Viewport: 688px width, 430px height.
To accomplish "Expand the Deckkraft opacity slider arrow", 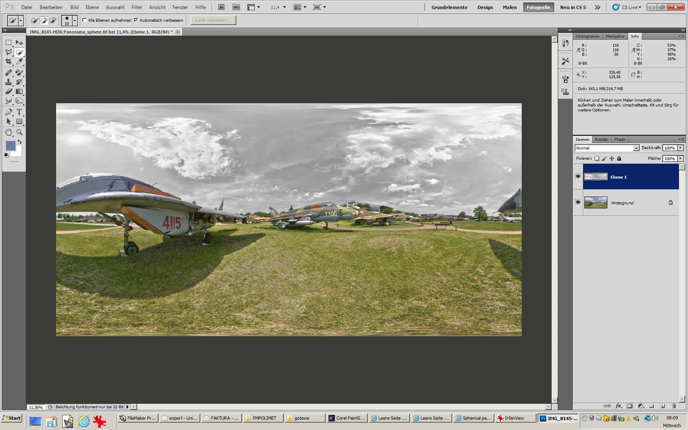I will click(x=681, y=148).
